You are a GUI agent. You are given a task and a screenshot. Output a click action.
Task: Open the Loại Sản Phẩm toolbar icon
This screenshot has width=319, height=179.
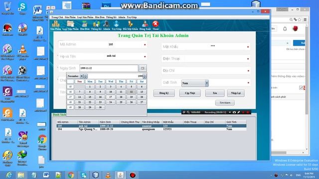point(70,25)
